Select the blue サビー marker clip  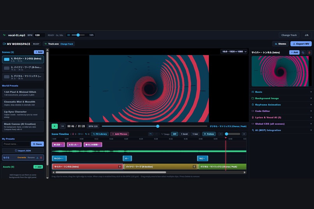click(x=203, y=158)
